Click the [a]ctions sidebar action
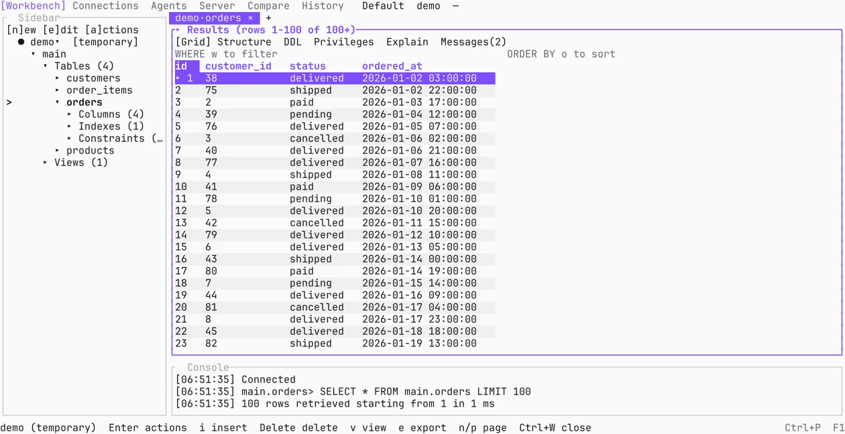 point(111,30)
